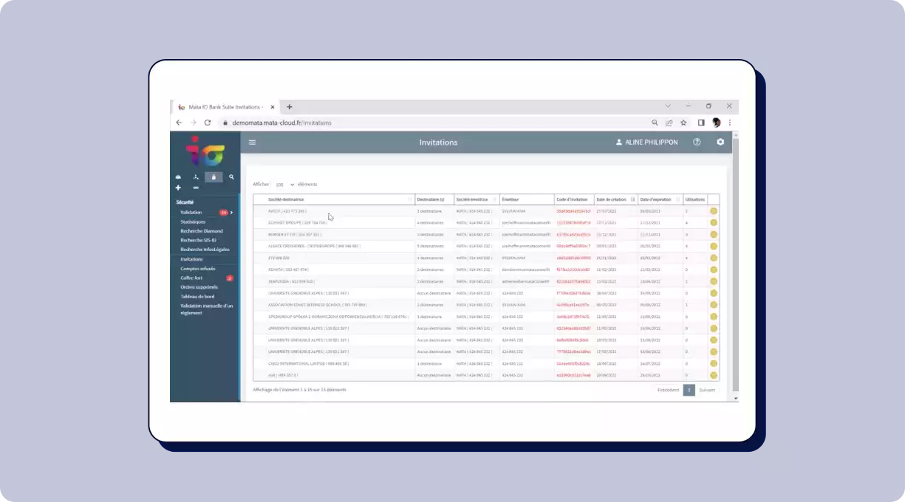Click the browser page reload icon

[208, 123]
